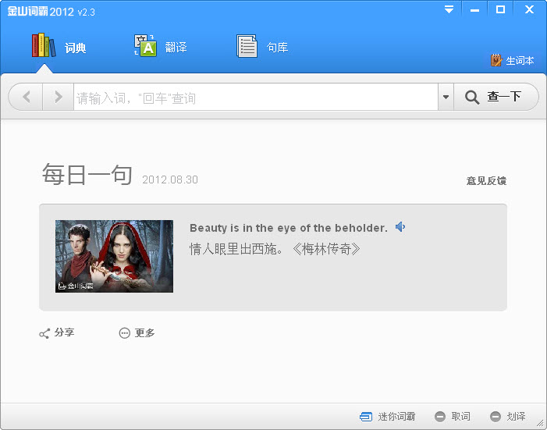The image size is (547, 430).
Task: Click the 句库 document list icon
Action: click(x=247, y=46)
